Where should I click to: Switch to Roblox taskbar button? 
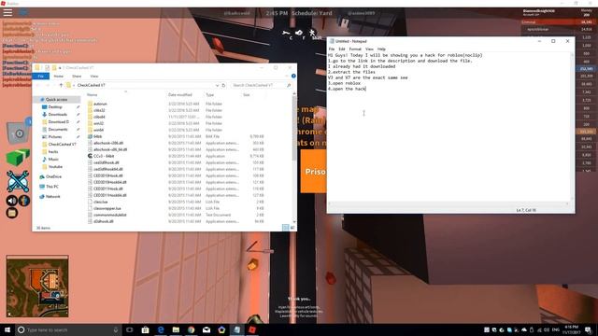pos(252,329)
